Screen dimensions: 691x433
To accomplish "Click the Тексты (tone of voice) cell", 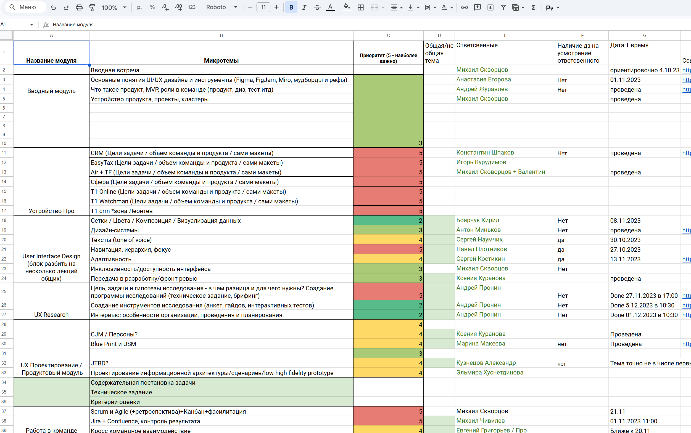I will pyautogui.click(x=221, y=240).
